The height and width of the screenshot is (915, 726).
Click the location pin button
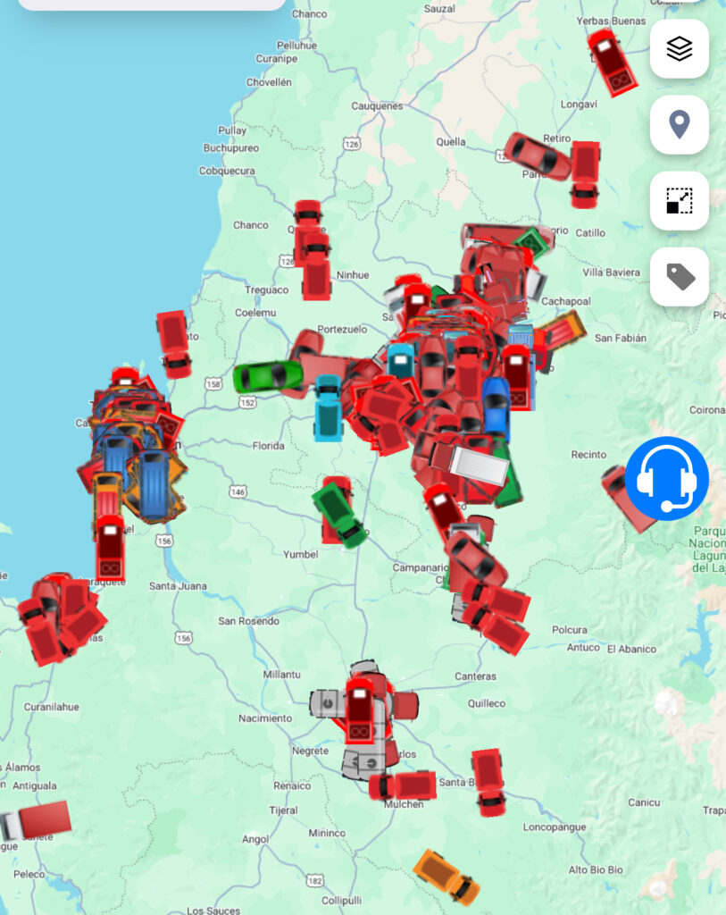pos(680,125)
